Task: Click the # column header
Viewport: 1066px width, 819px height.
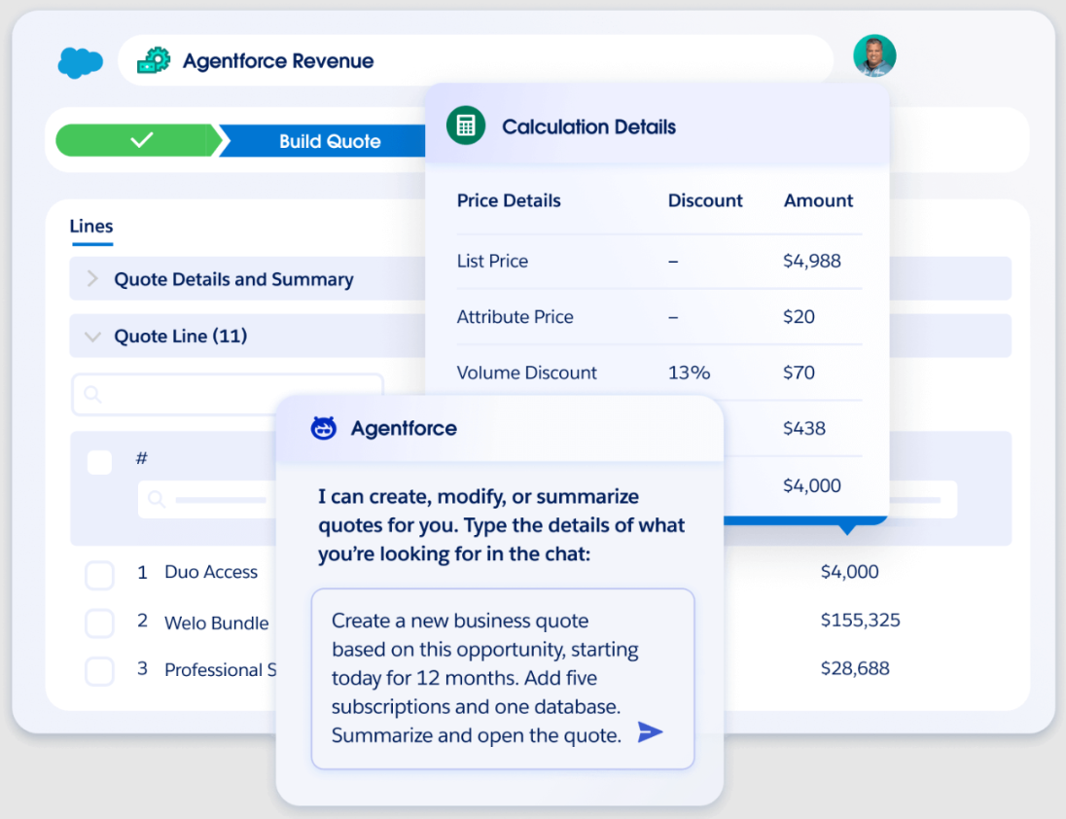Action: (141, 458)
